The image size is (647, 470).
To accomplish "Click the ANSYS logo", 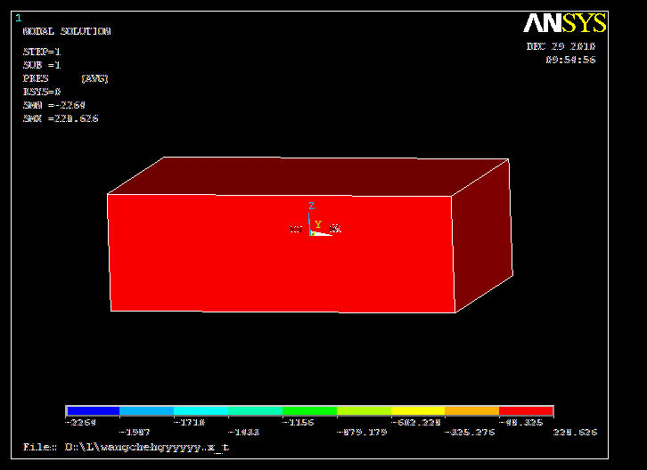I will 564,23.
